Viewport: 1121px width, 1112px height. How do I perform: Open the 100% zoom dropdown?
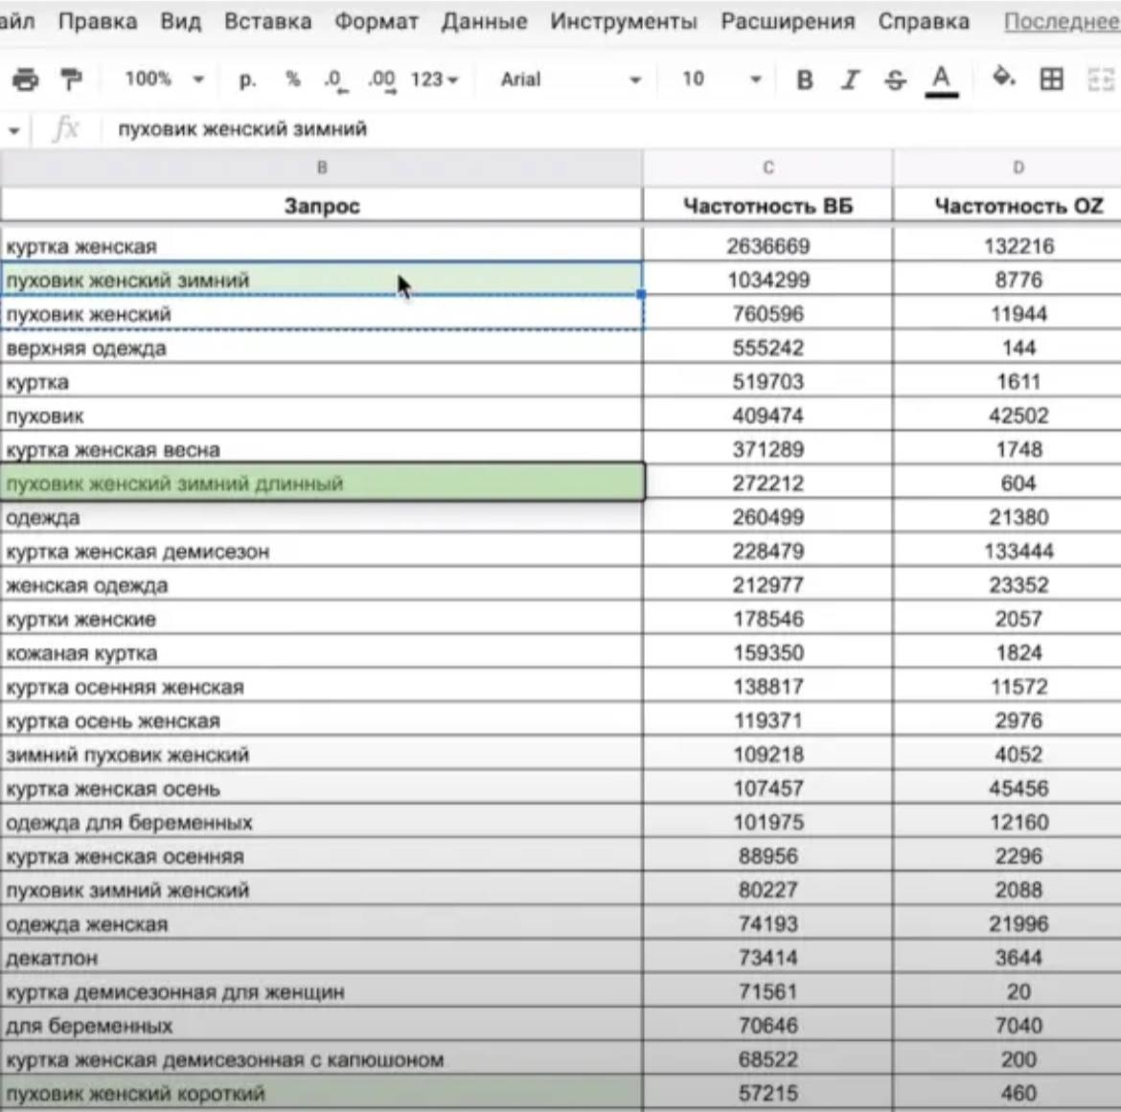point(164,79)
